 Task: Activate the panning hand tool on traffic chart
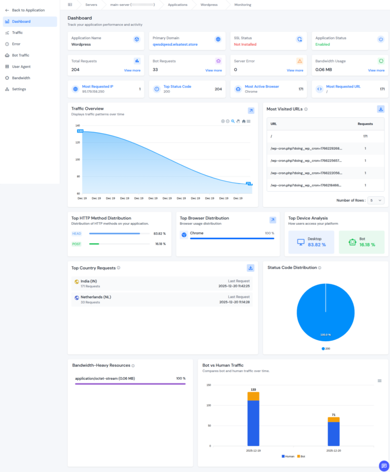tap(238, 121)
